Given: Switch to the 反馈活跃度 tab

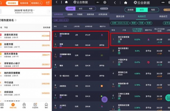Looking at the screenshot, I should [103, 14].
